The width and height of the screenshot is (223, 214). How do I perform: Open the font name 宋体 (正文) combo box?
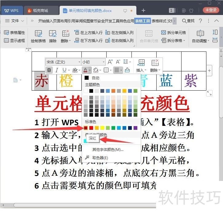(63, 62)
